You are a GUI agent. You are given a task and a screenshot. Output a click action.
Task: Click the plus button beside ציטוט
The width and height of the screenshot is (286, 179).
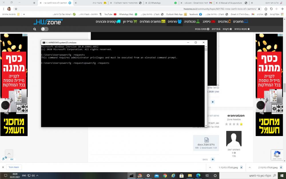[213, 159]
